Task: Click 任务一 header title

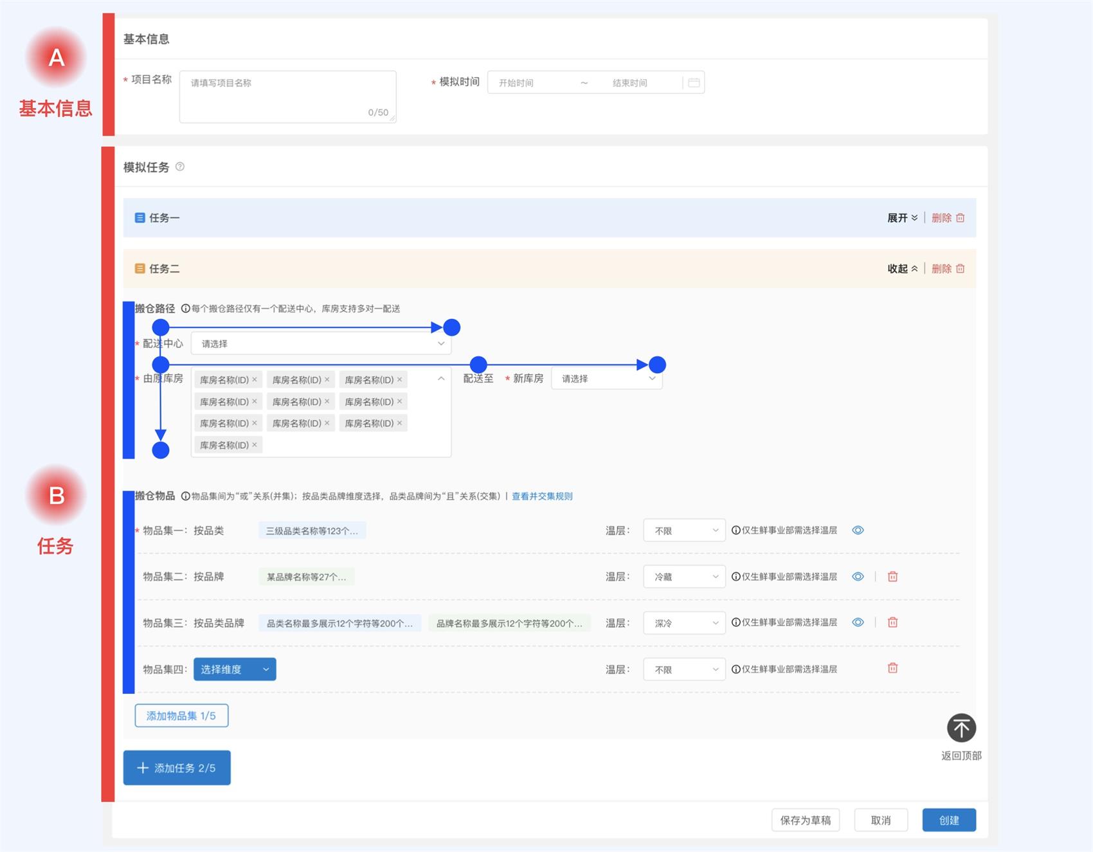Action: click(x=165, y=218)
